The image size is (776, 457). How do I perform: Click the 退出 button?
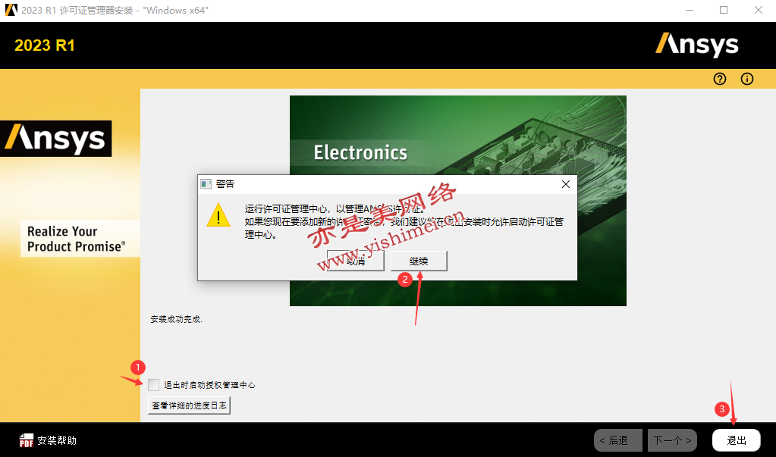click(x=737, y=440)
